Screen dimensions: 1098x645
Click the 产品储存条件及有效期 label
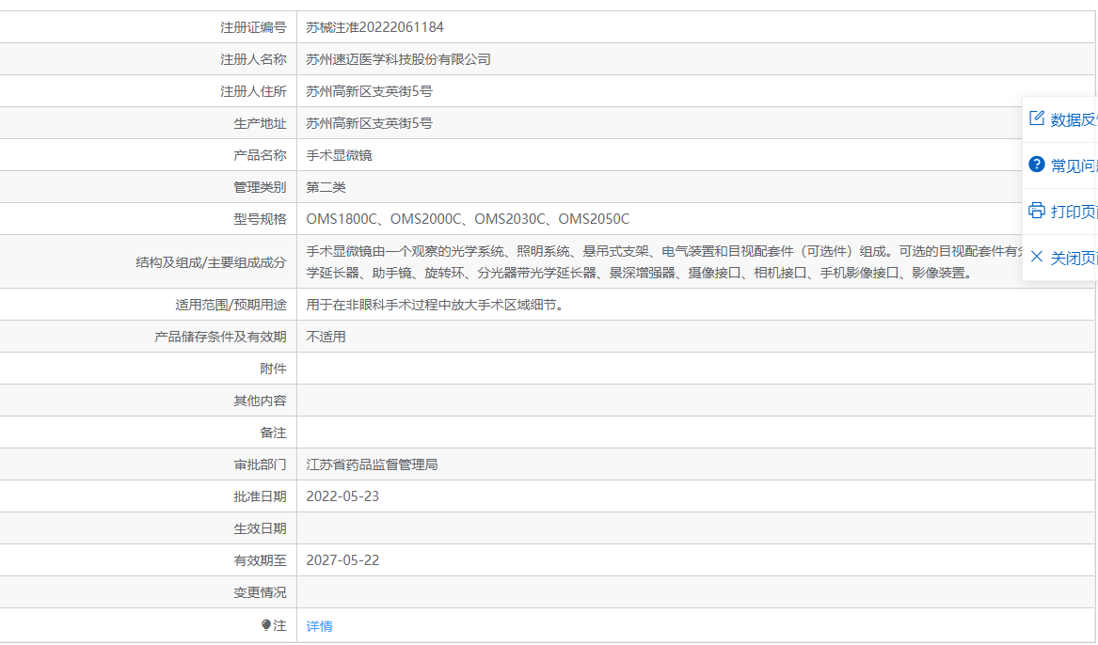pos(220,338)
